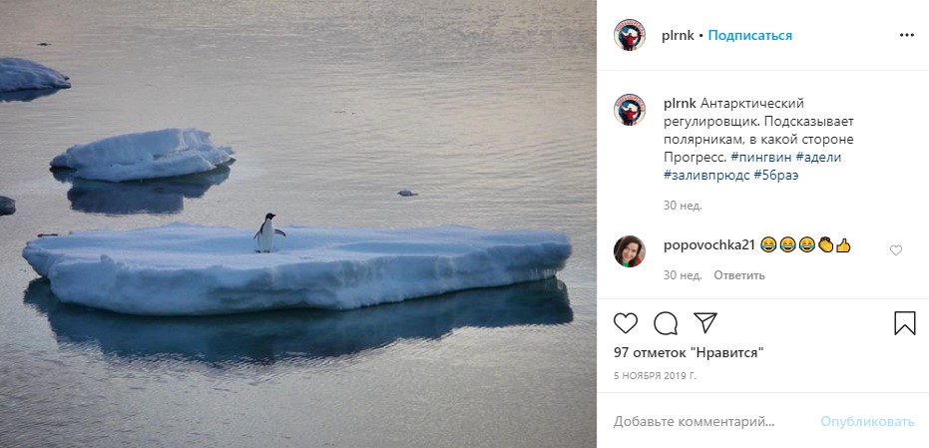Viewport: 929px width, 448px height.
Task: View the 97 likes list
Action: 688,352
